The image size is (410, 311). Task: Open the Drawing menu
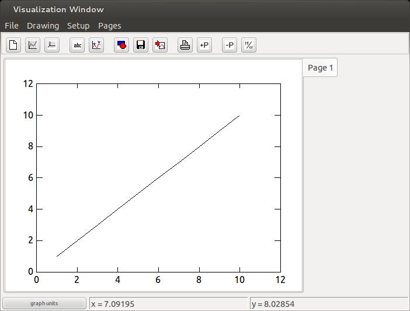43,26
